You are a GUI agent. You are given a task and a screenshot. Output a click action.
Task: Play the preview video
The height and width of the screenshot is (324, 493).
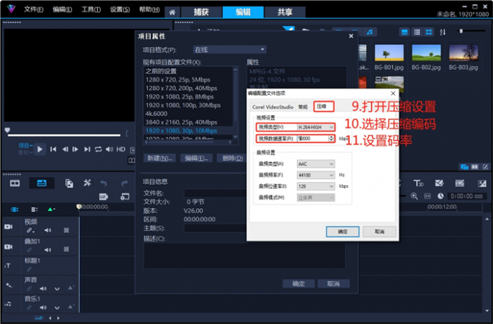coord(40,149)
